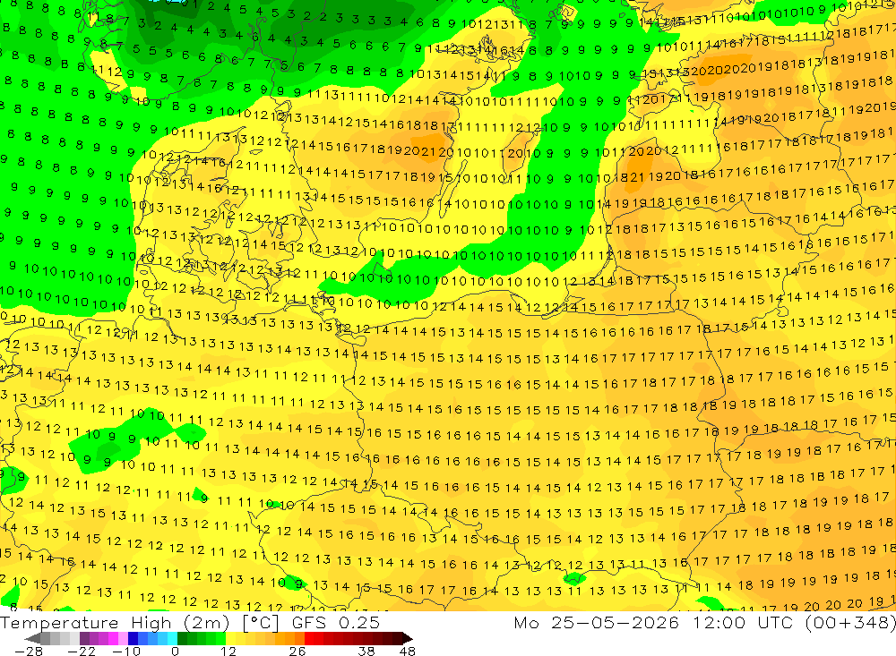Click the darkest green swatch in legend
896x656 pixels.
pyautogui.click(x=182, y=638)
